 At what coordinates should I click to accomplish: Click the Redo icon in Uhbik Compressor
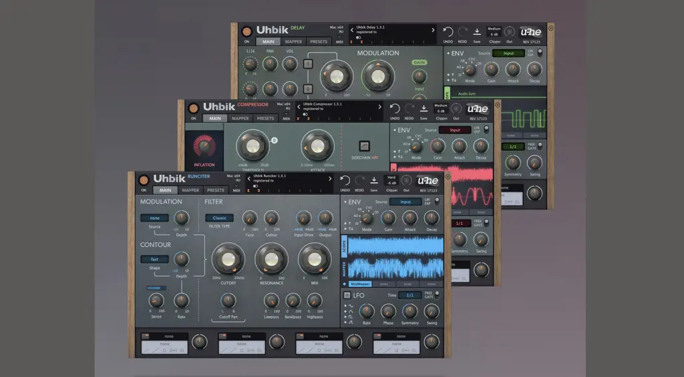[x=409, y=108]
